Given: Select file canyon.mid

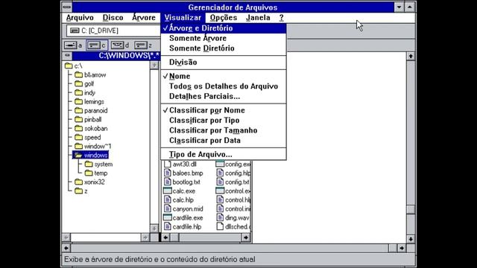Looking at the screenshot, I should (183, 209).
